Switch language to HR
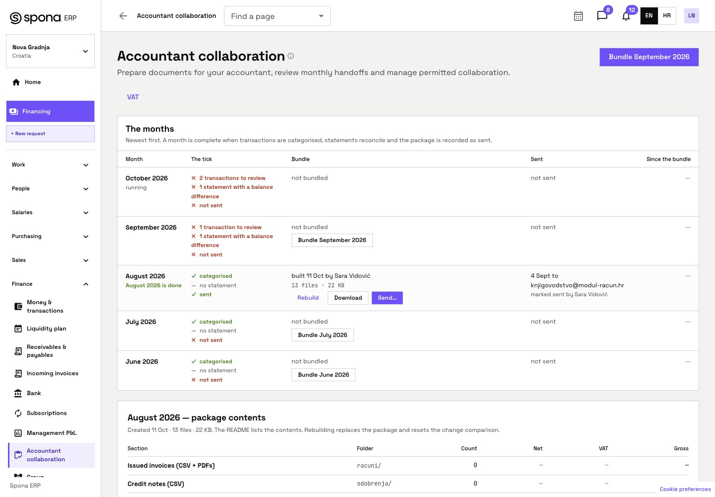 click(x=667, y=16)
